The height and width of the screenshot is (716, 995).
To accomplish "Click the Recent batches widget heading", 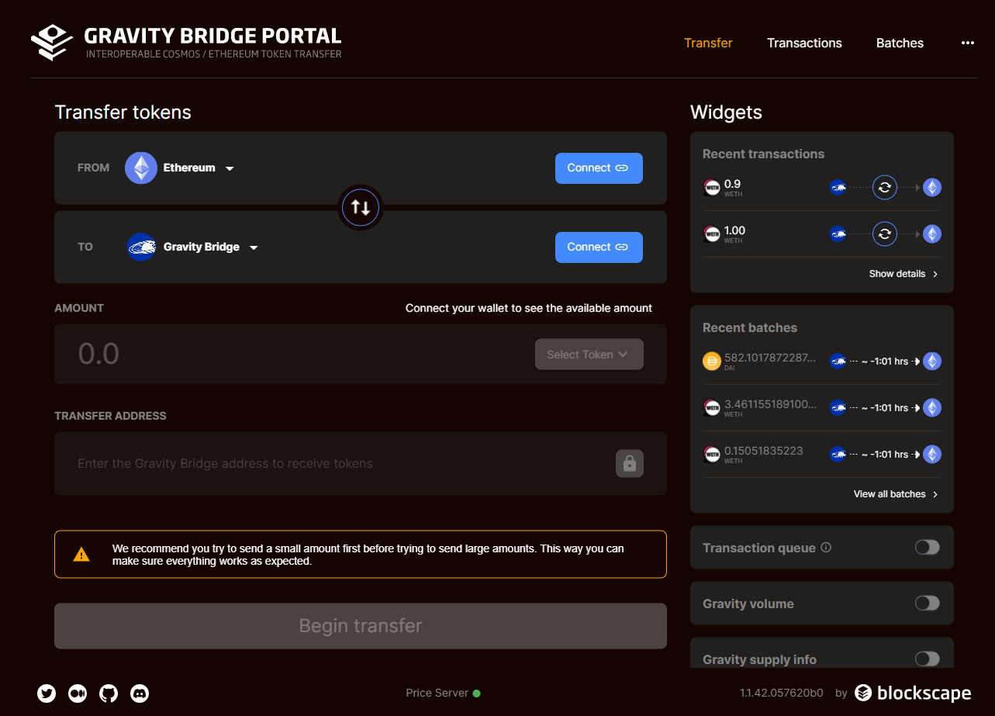I will [x=750, y=327].
